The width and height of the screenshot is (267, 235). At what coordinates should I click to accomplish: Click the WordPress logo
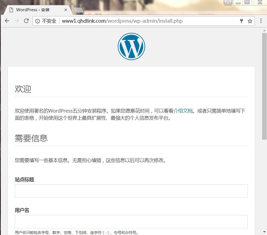point(131,46)
